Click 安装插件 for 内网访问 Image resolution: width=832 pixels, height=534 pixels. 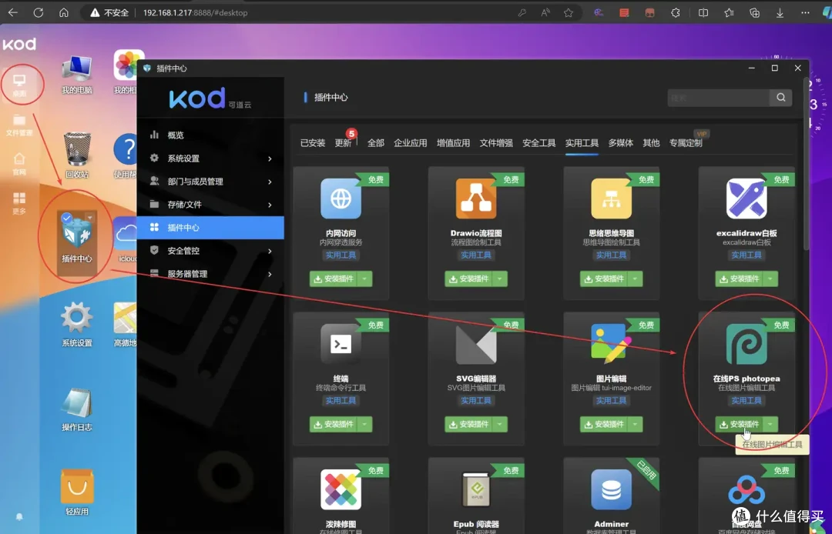tap(334, 279)
